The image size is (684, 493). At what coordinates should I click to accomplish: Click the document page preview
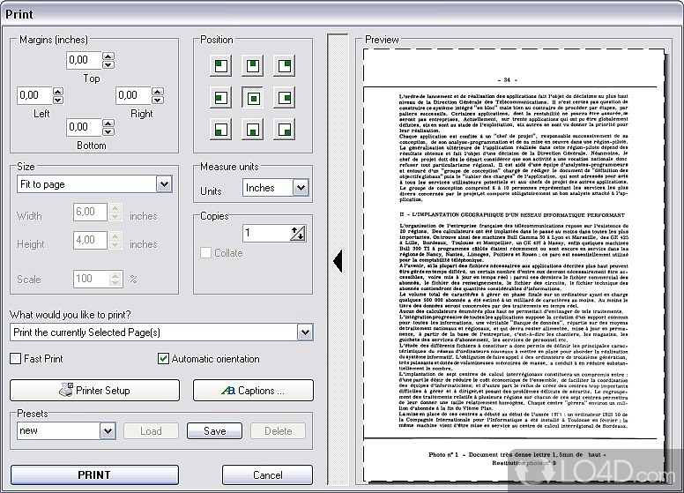515,265
